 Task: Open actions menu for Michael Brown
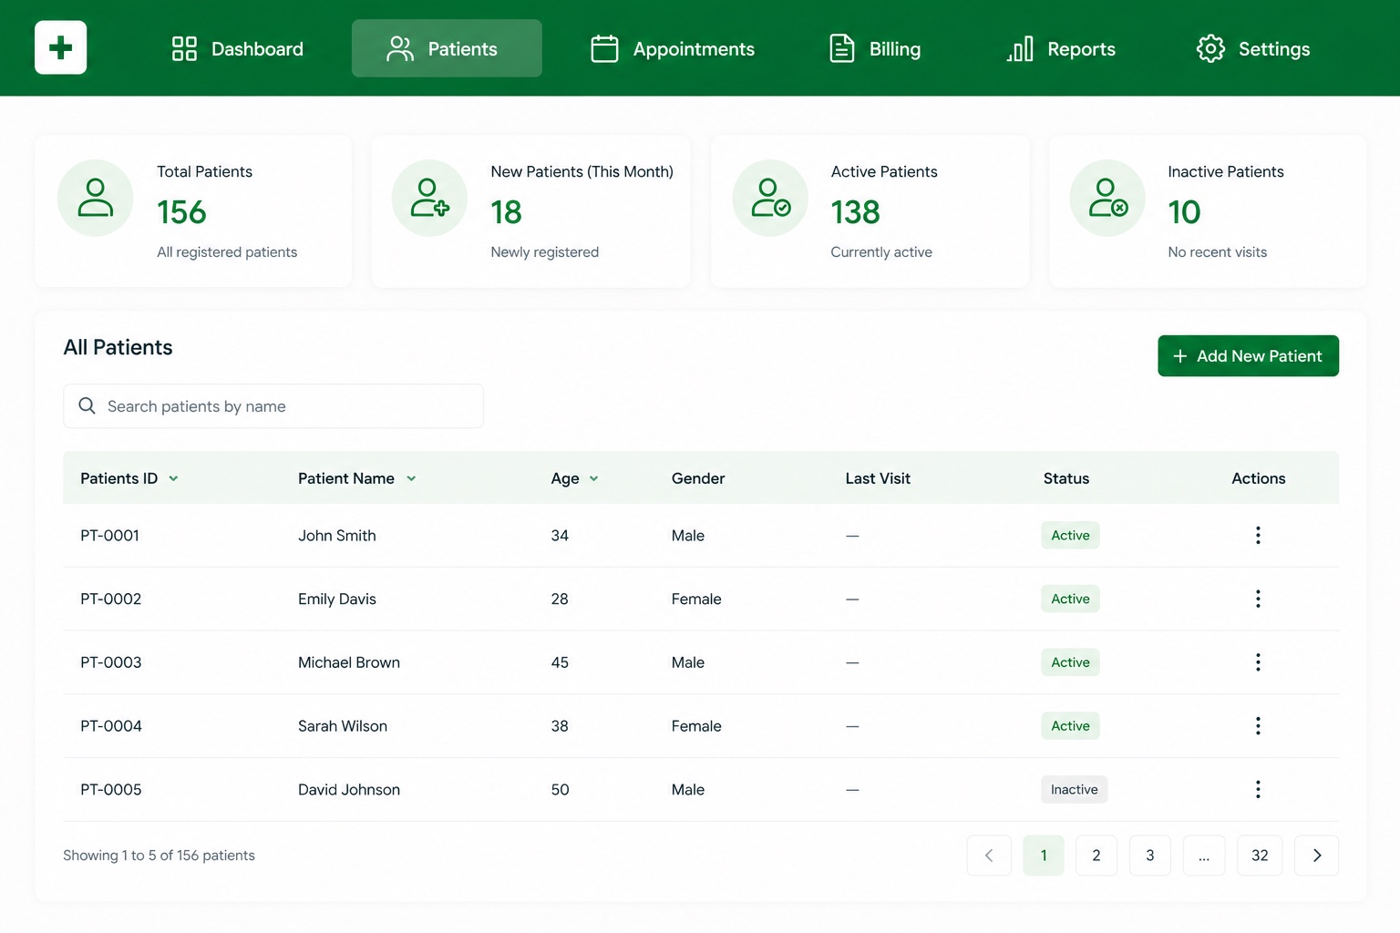[1258, 662]
